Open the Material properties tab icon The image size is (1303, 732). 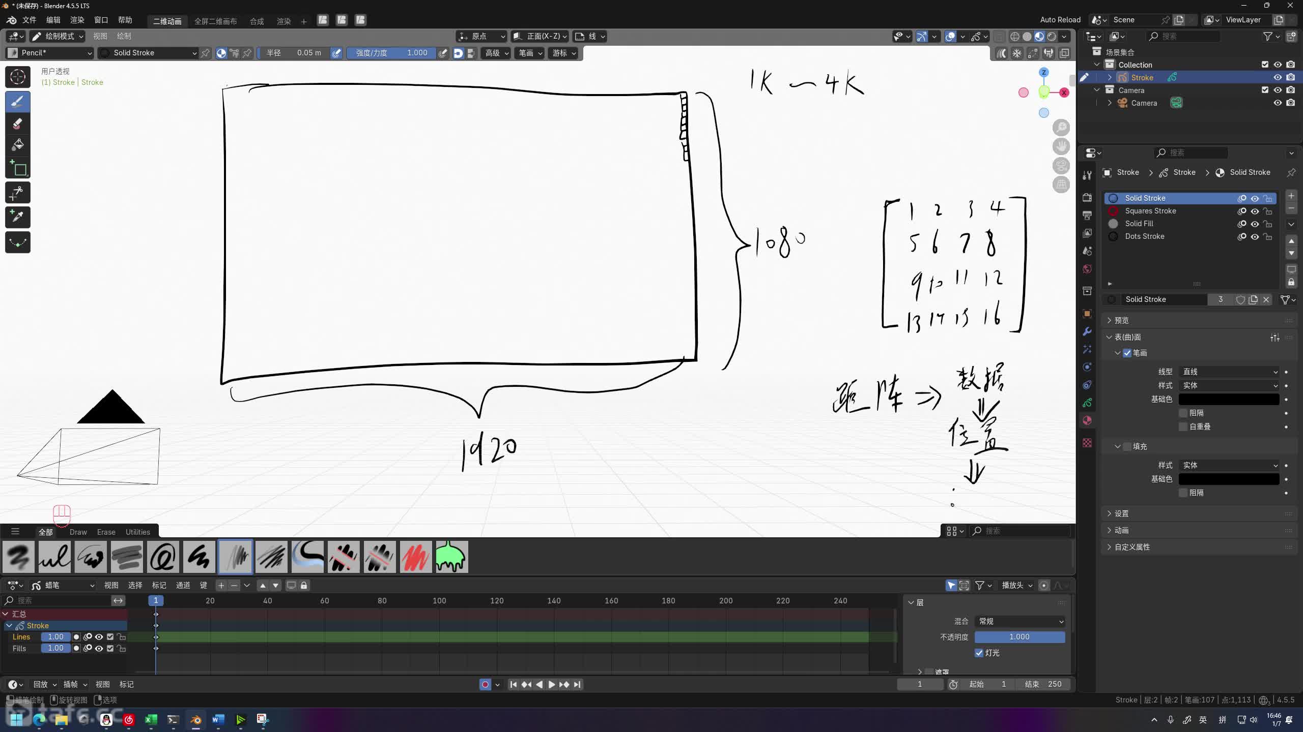[1087, 420]
